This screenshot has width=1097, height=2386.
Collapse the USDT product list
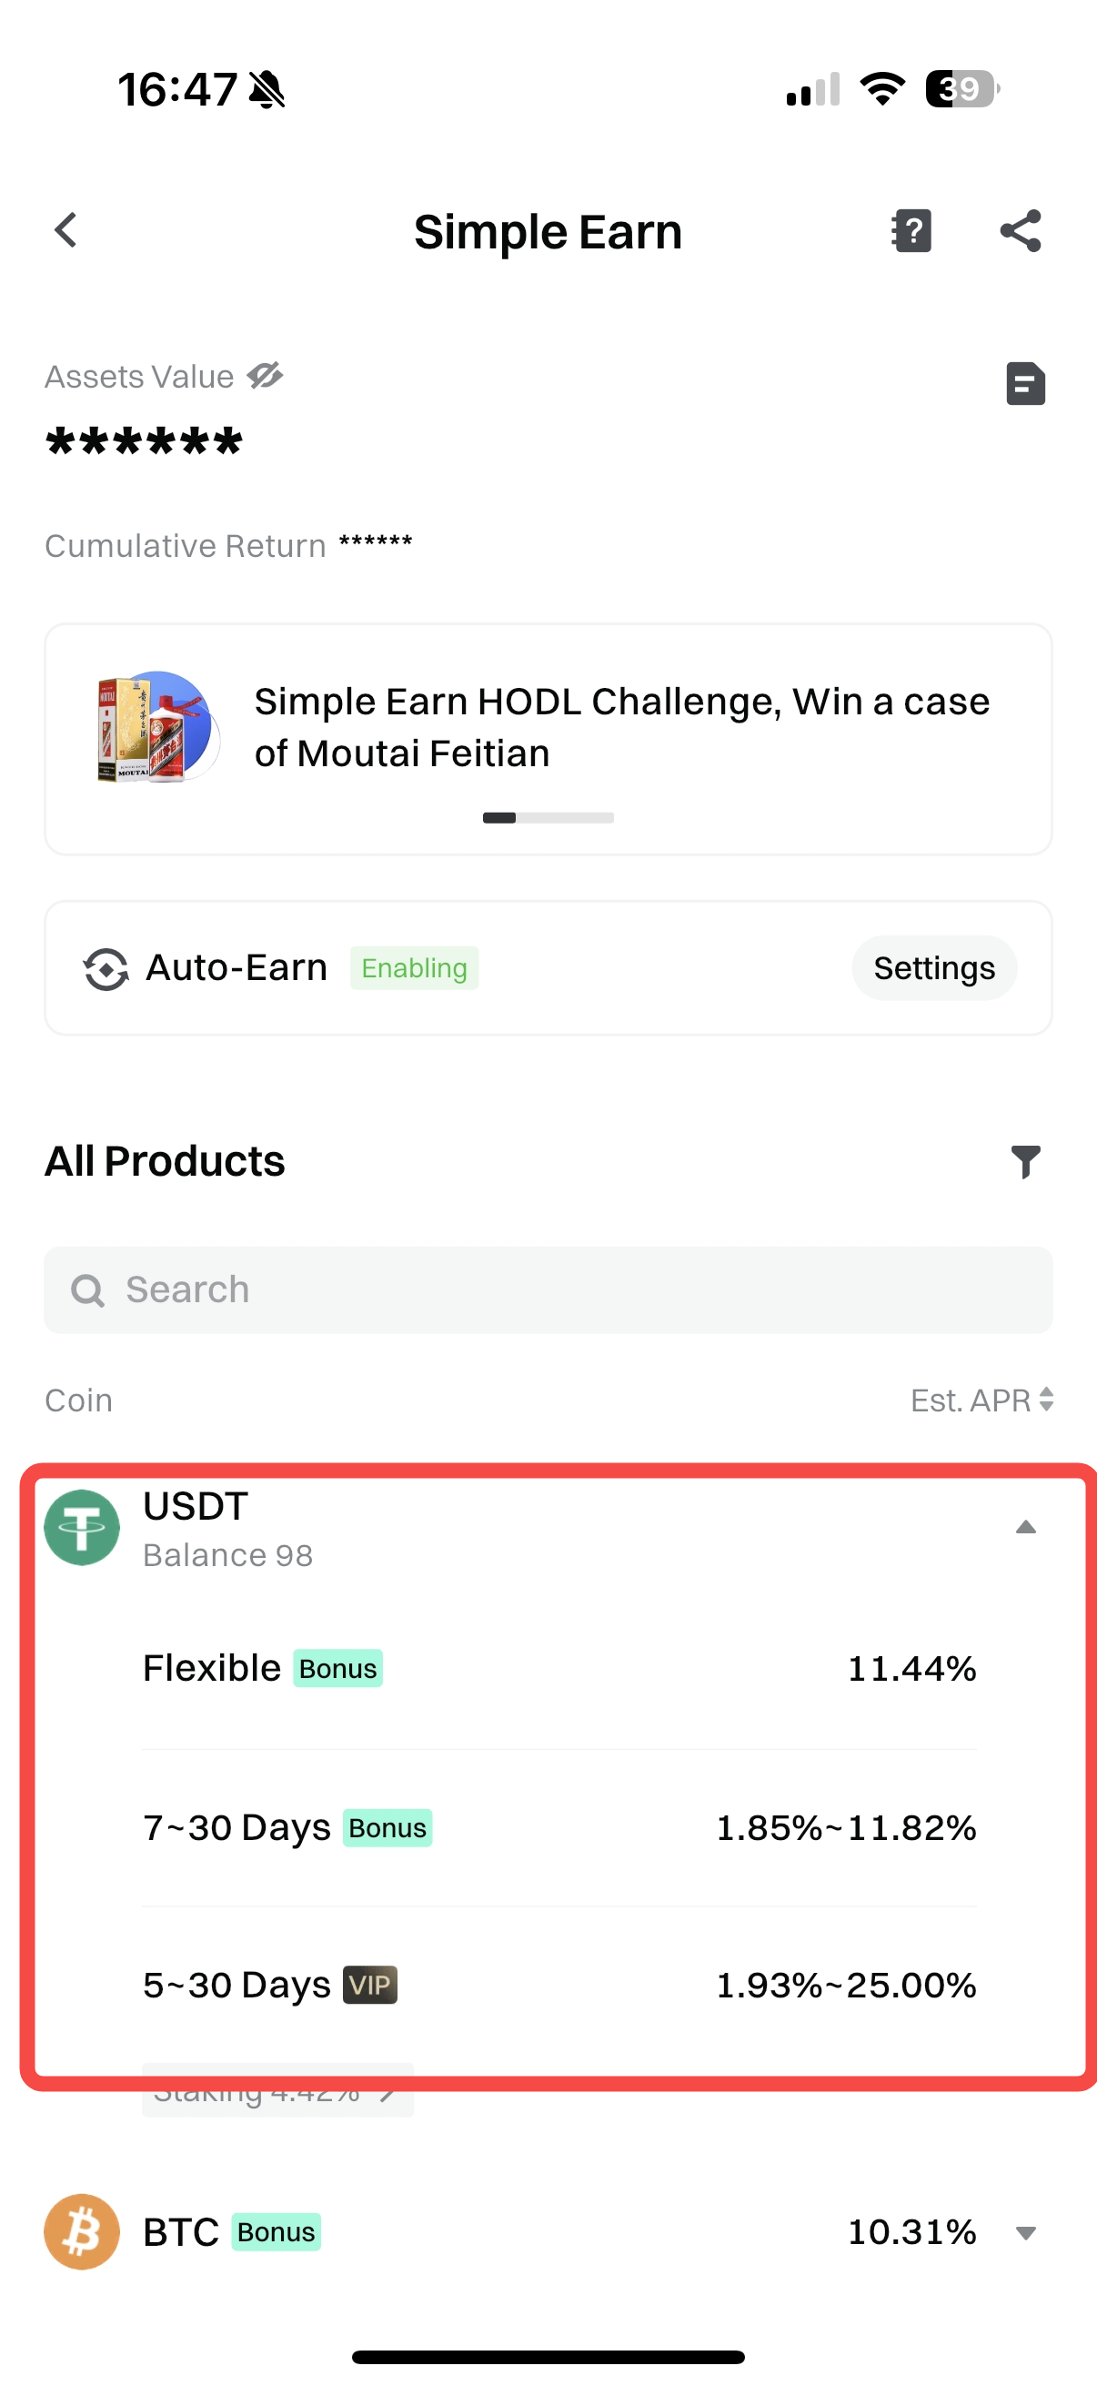click(x=1025, y=1527)
